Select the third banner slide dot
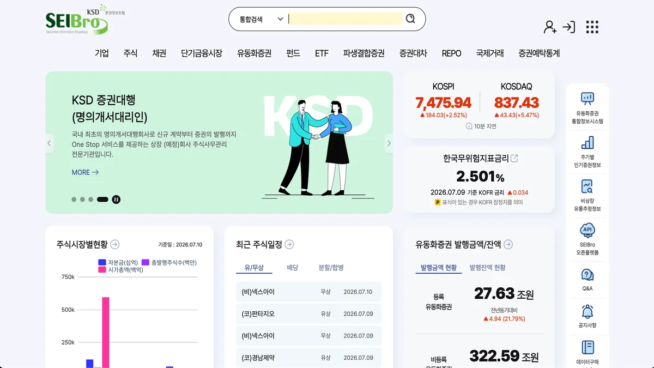Viewport: 654px width, 368px height. 90,200
